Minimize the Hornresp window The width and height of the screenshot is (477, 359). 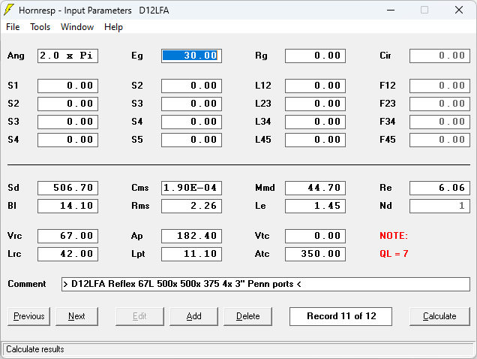click(x=391, y=10)
